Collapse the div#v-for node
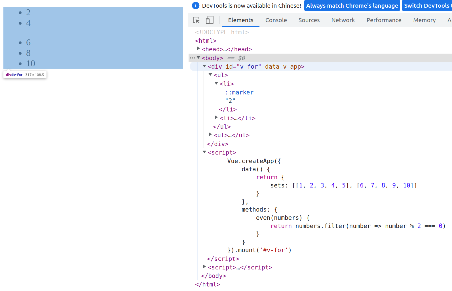Viewport: 452px width, 291px height. coord(204,66)
